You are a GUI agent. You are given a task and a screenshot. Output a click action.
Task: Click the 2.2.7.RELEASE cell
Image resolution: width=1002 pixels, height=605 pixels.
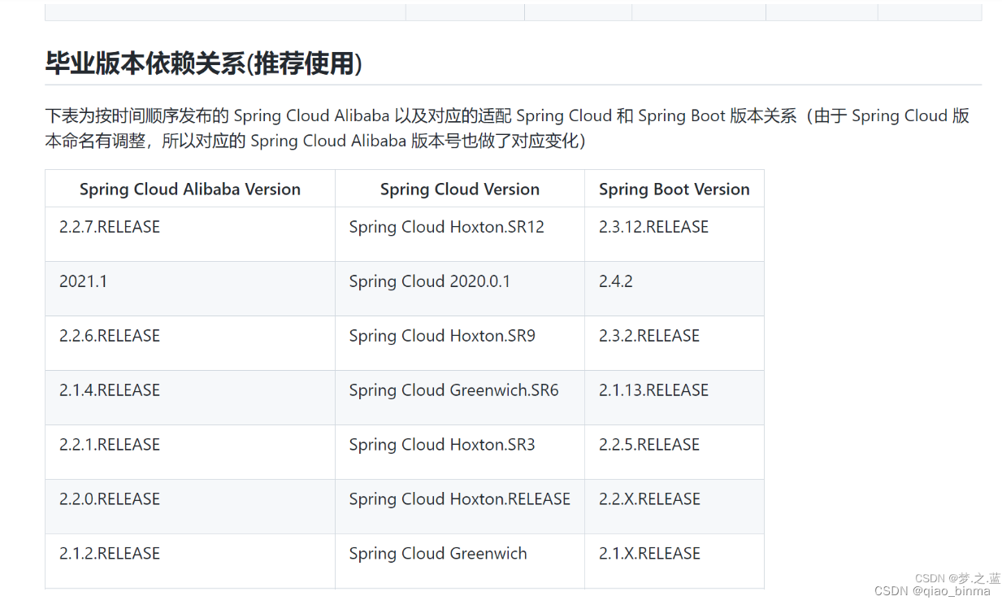point(190,234)
